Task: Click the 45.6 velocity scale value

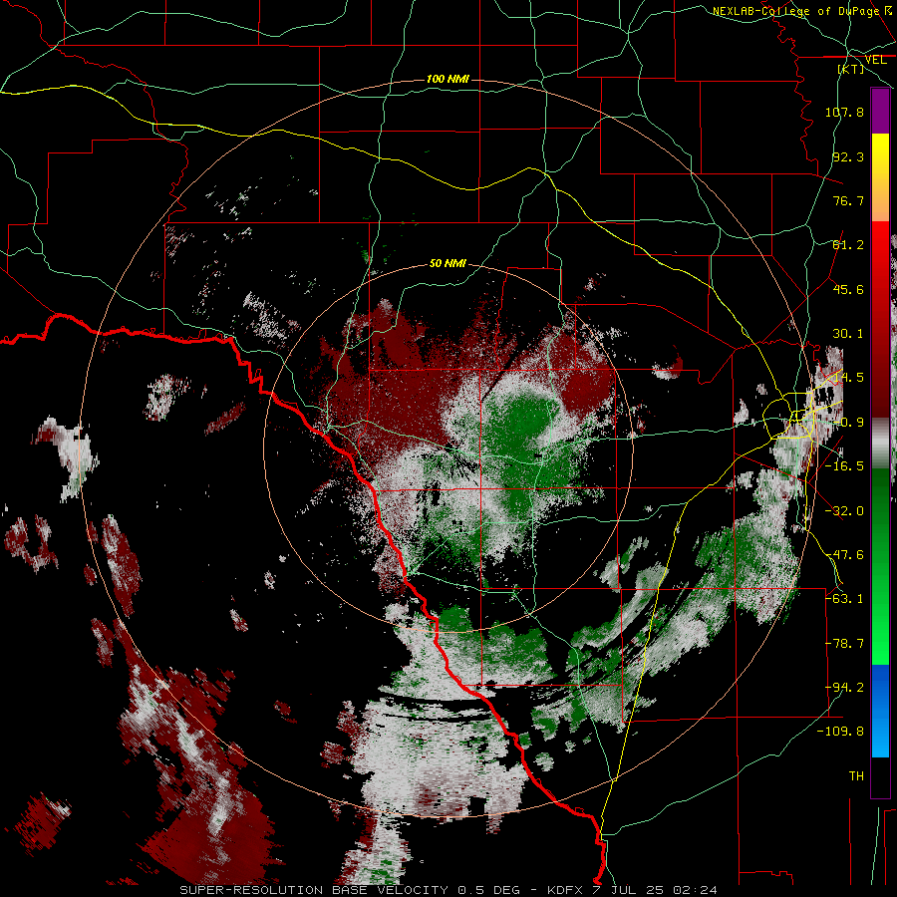Action: click(848, 289)
